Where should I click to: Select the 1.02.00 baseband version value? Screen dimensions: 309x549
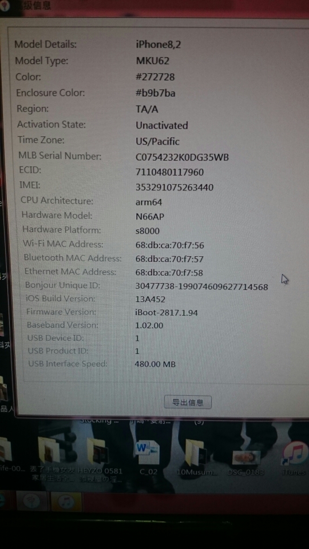[x=149, y=325]
